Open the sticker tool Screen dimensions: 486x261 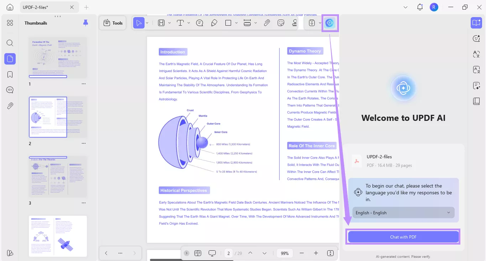(281, 23)
